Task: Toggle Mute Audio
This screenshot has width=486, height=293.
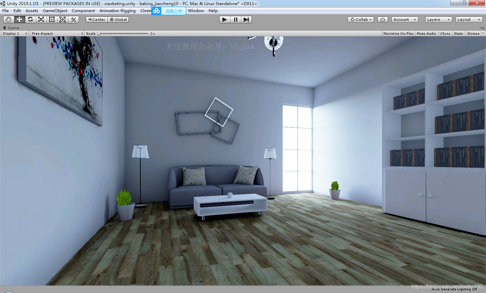Action: [x=426, y=33]
